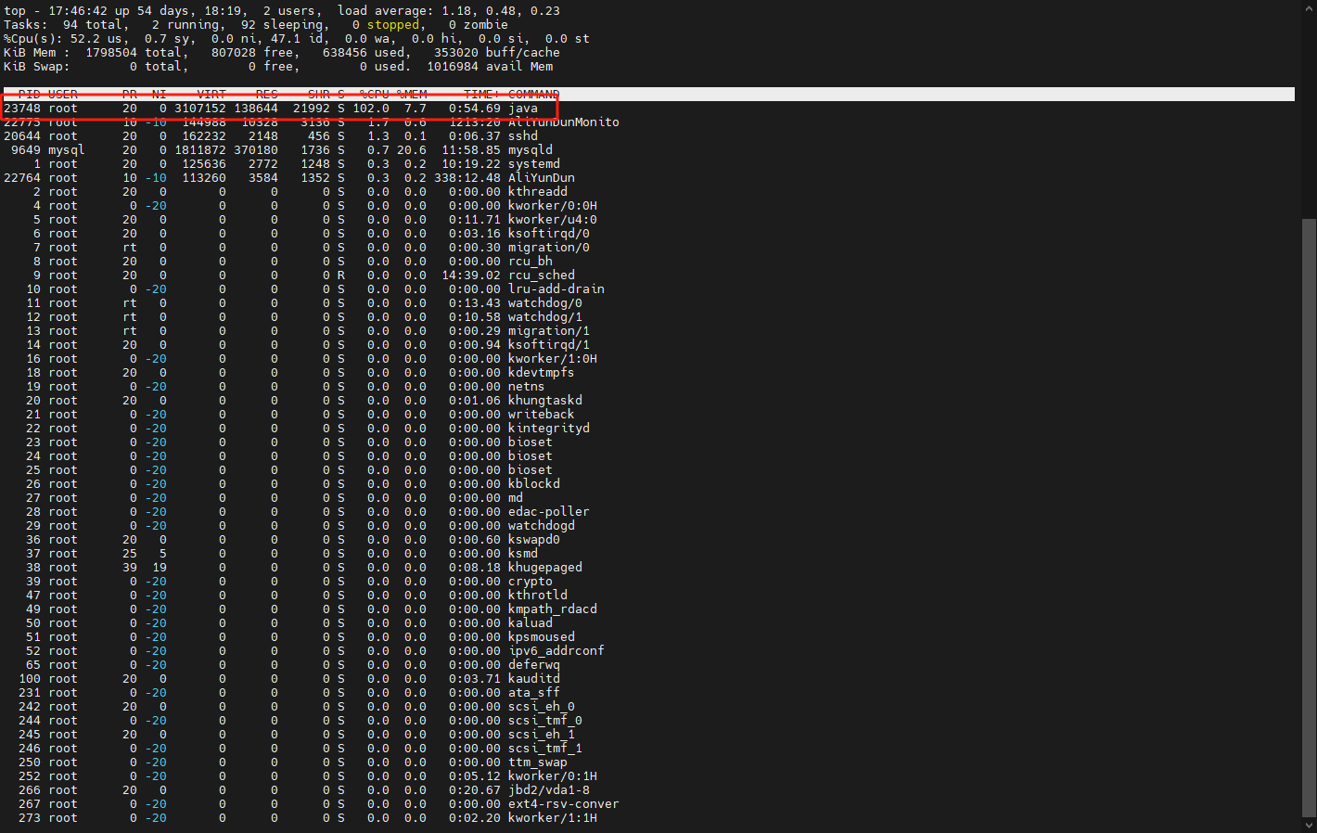
Task: Click the '52.2 us' CPU value
Action: [x=100, y=39]
